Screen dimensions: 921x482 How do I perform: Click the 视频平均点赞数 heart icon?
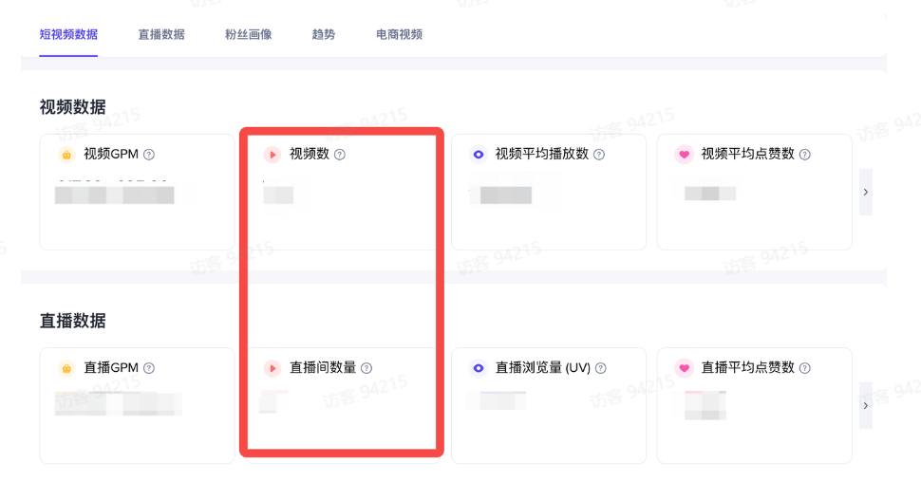[684, 155]
